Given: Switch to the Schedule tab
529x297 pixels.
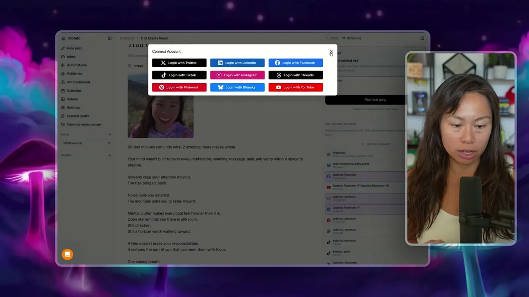Looking at the screenshot, I should [351, 38].
